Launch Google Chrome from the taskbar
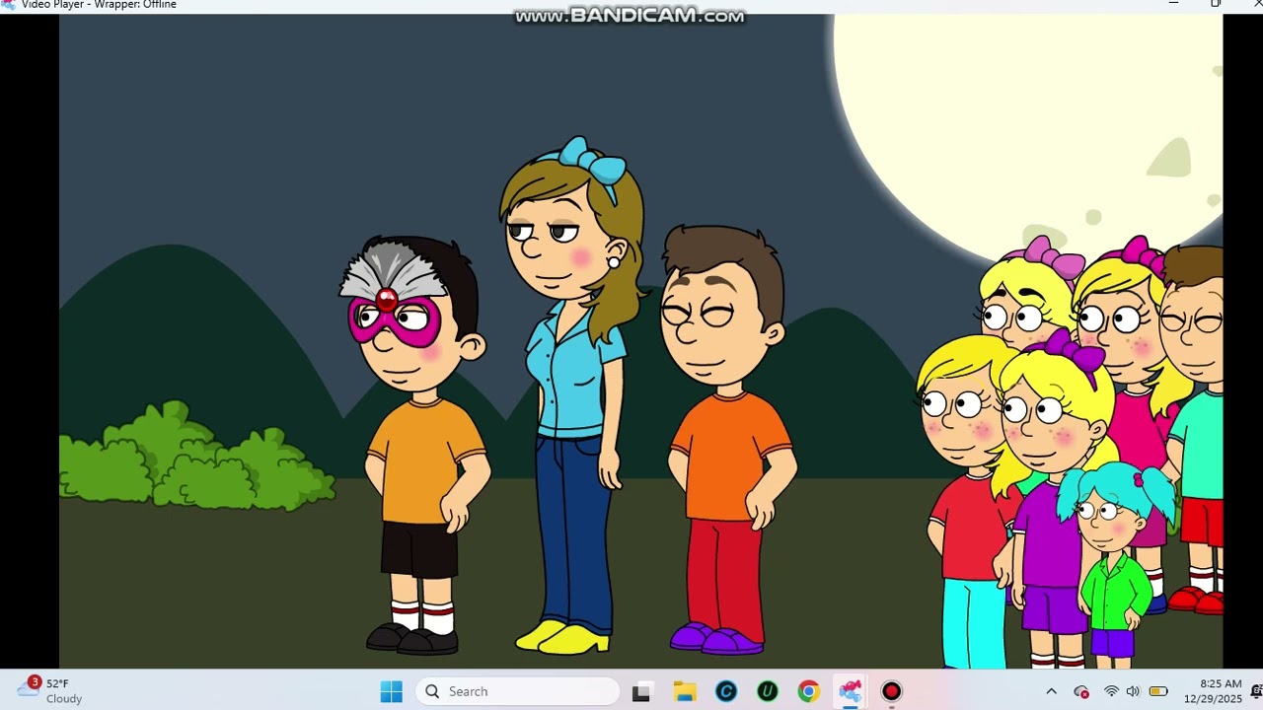1263x710 pixels. 808,691
